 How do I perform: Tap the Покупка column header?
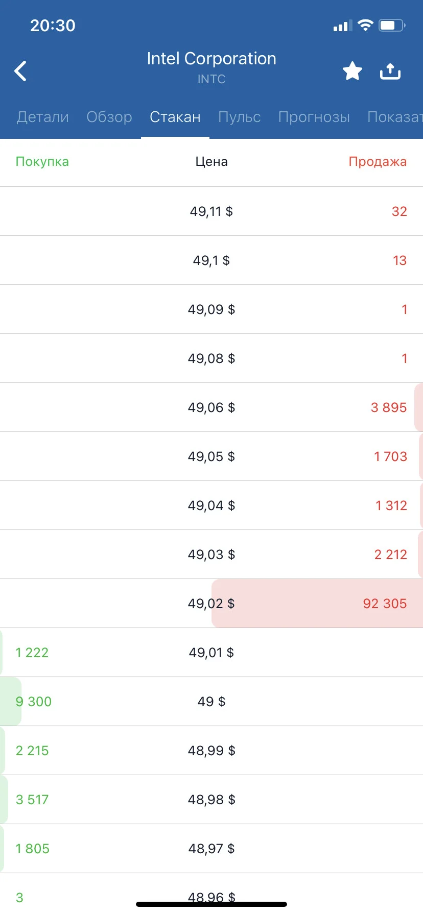(42, 162)
